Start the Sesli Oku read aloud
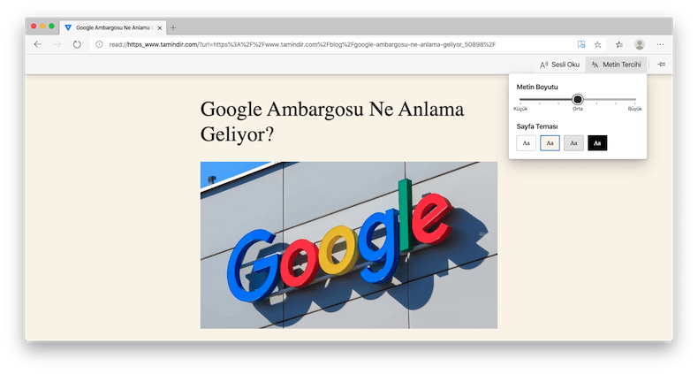The image size is (698, 374). point(559,65)
